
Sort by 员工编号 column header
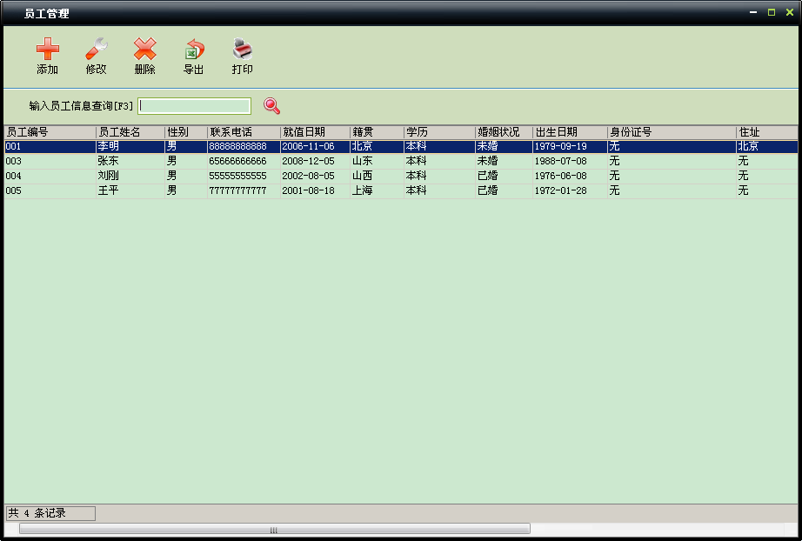click(x=50, y=132)
